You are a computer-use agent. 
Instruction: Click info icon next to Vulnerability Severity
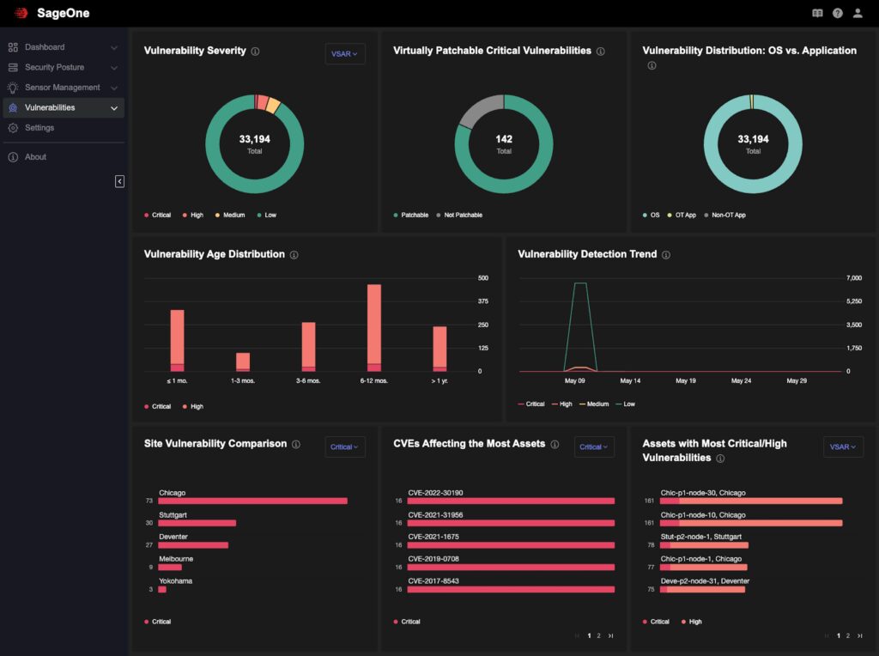pyautogui.click(x=255, y=52)
